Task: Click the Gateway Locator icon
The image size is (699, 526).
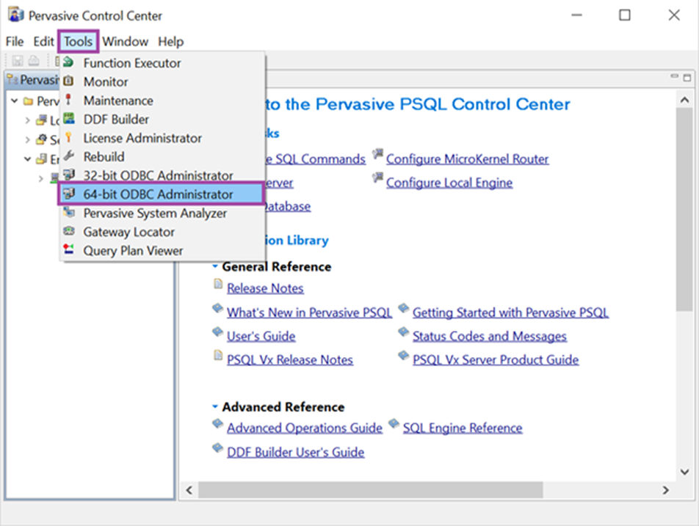Action: pos(69,230)
